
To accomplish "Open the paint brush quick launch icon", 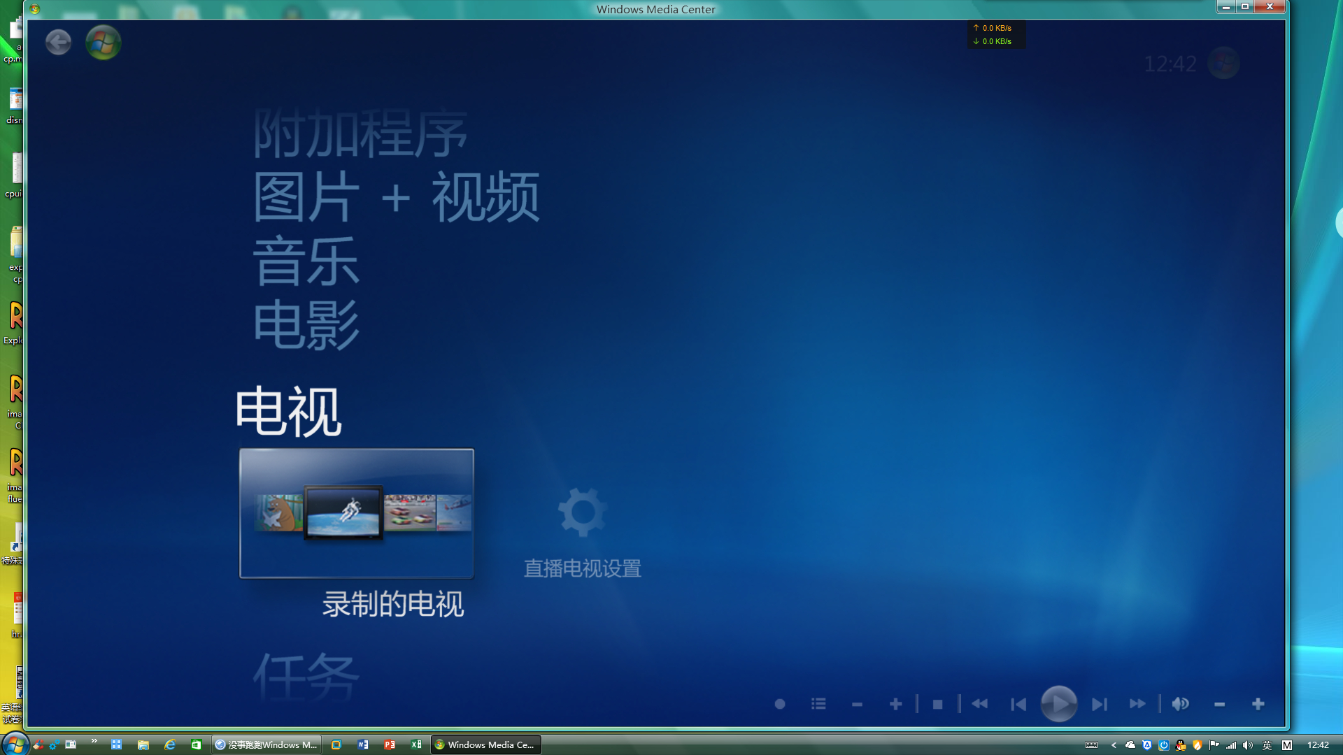I will 38,745.
